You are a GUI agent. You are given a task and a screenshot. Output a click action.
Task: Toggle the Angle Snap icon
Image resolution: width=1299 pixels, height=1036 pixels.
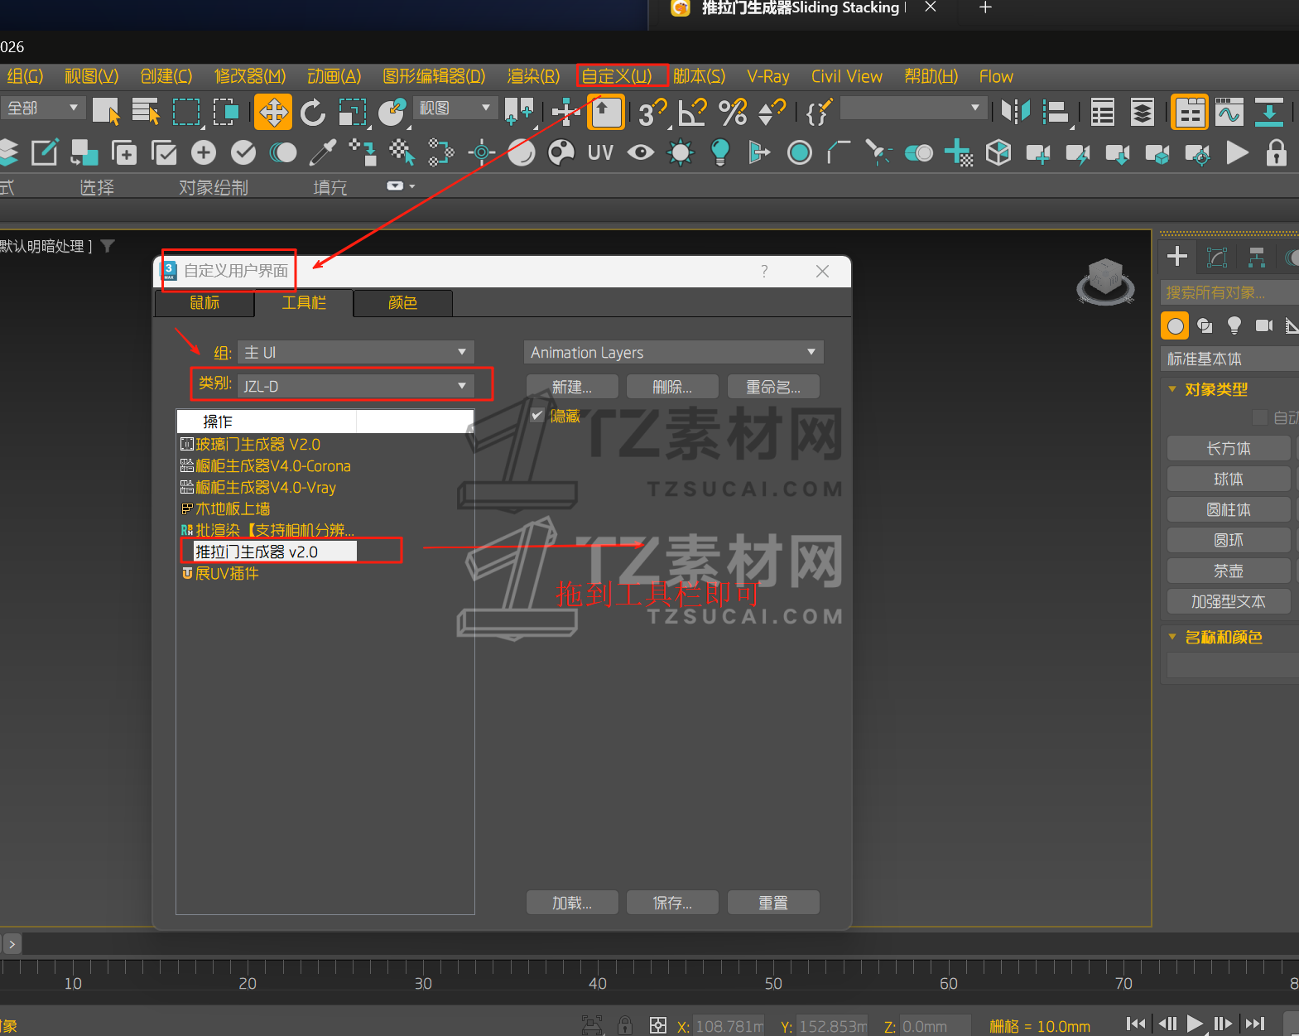pos(692,112)
